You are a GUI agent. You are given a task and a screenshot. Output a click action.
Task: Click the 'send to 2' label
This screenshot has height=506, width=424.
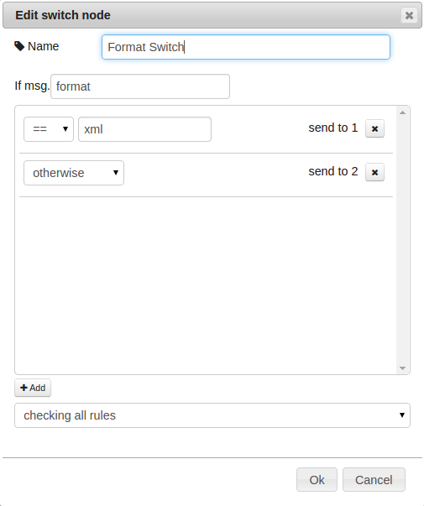333,171
